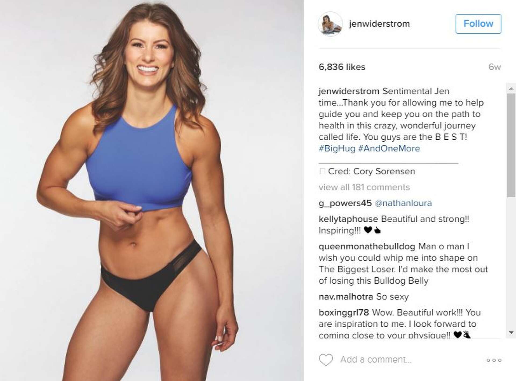
Task: Open the #AndOneMore hashtag
Action: (x=389, y=148)
